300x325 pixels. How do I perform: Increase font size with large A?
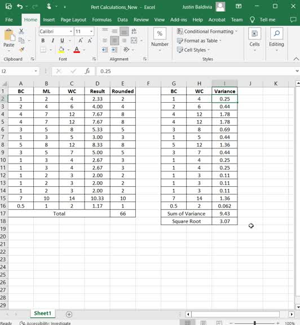(x=81, y=41)
